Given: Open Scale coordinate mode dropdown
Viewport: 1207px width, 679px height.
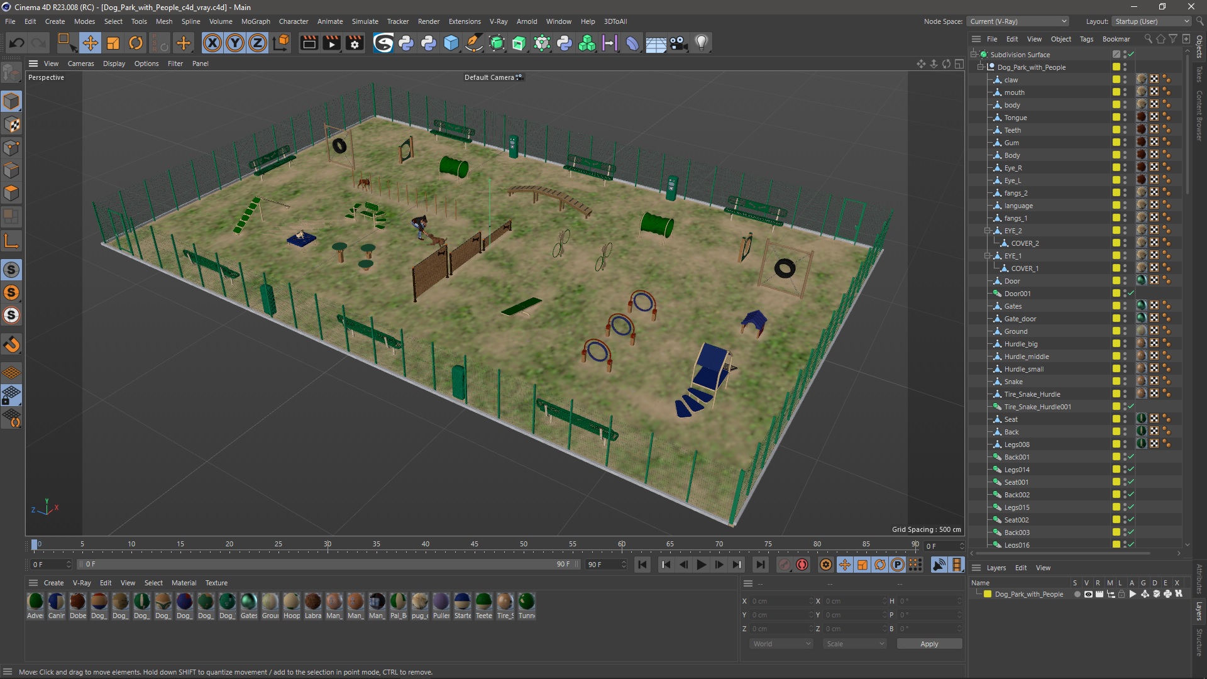Looking at the screenshot, I should click(x=855, y=644).
